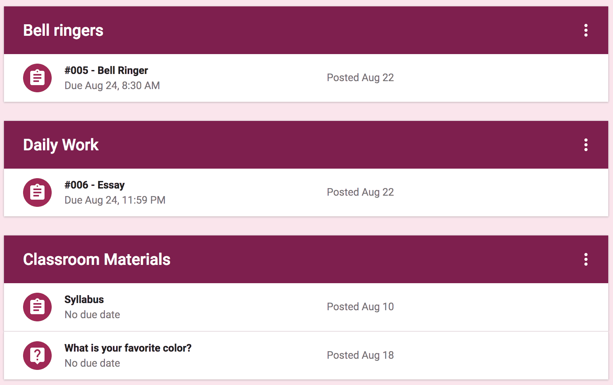Click Posted Aug 22 on Bell Ringer row
The height and width of the screenshot is (385, 613).
(x=360, y=78)
